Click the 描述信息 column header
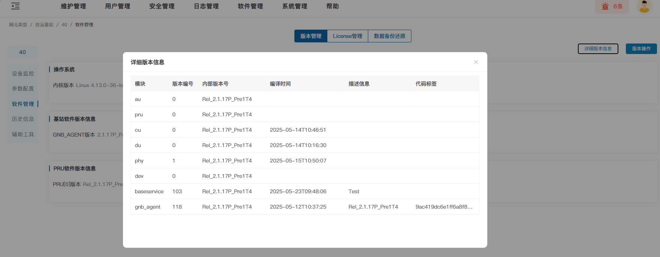The height and width of the screenshot is (257, 660). coord(359,84)
